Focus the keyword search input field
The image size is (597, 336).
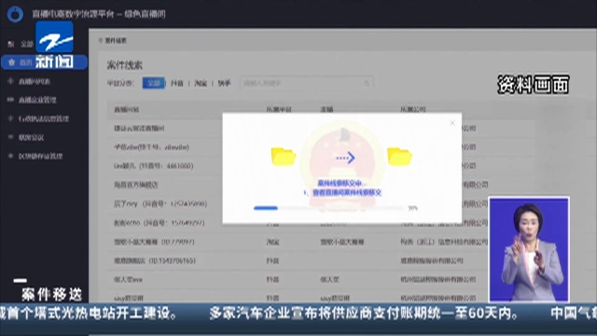(307, 83)
